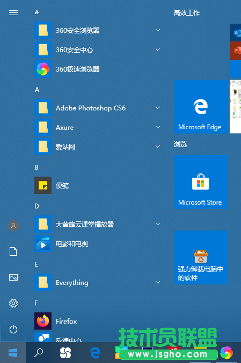The width and height of the screenshot is (241, 363).
Task: Click the Adobe Photoshop CS6 label text
Action: [x=91, y=108]
